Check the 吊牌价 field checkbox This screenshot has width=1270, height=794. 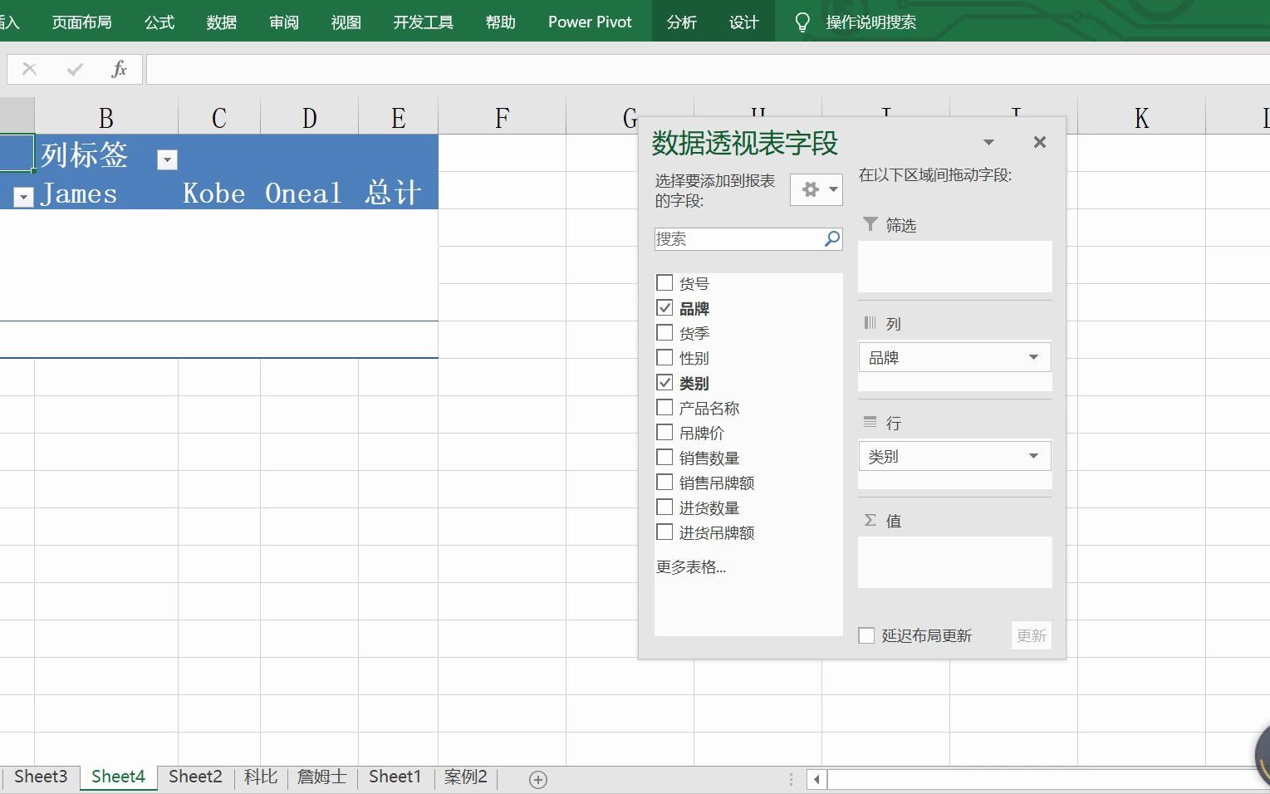pos(664,432)
